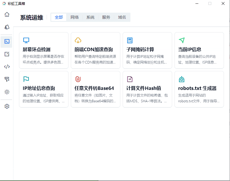The width and height of the screenshot is (230, 181).
Task: Open the edit note sidebar icon
Action: coord(7,54)
